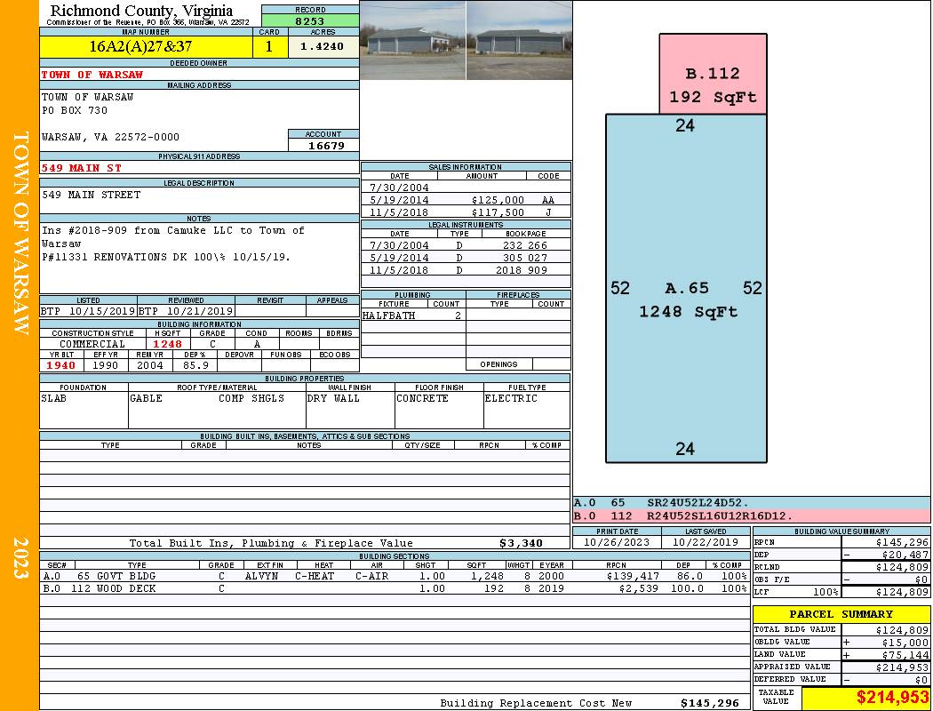The height and width of the screenshot is (711, 933).
Task: Click deeded owner TOWN OF WARSAW in red
Action: [x=92, y=75]
